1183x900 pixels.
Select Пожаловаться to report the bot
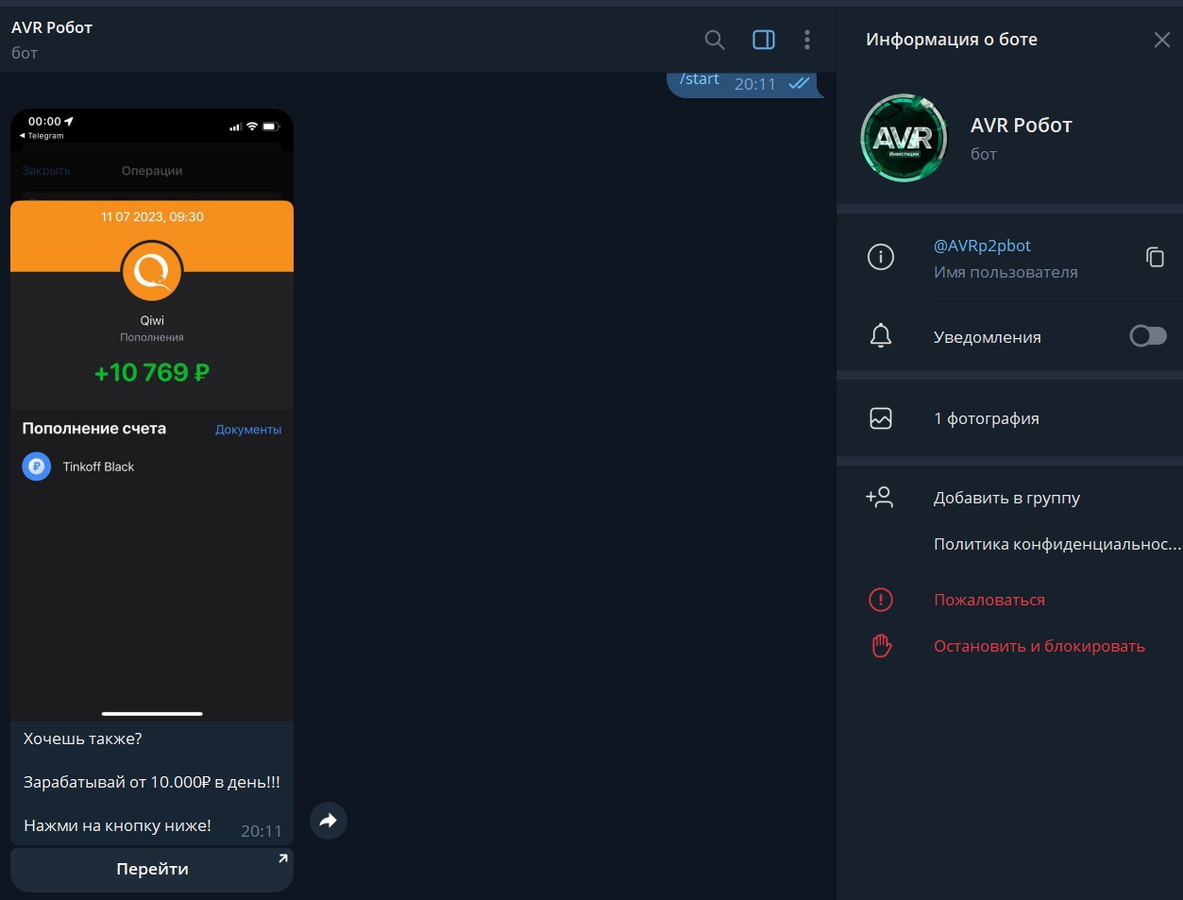(989, 600)
